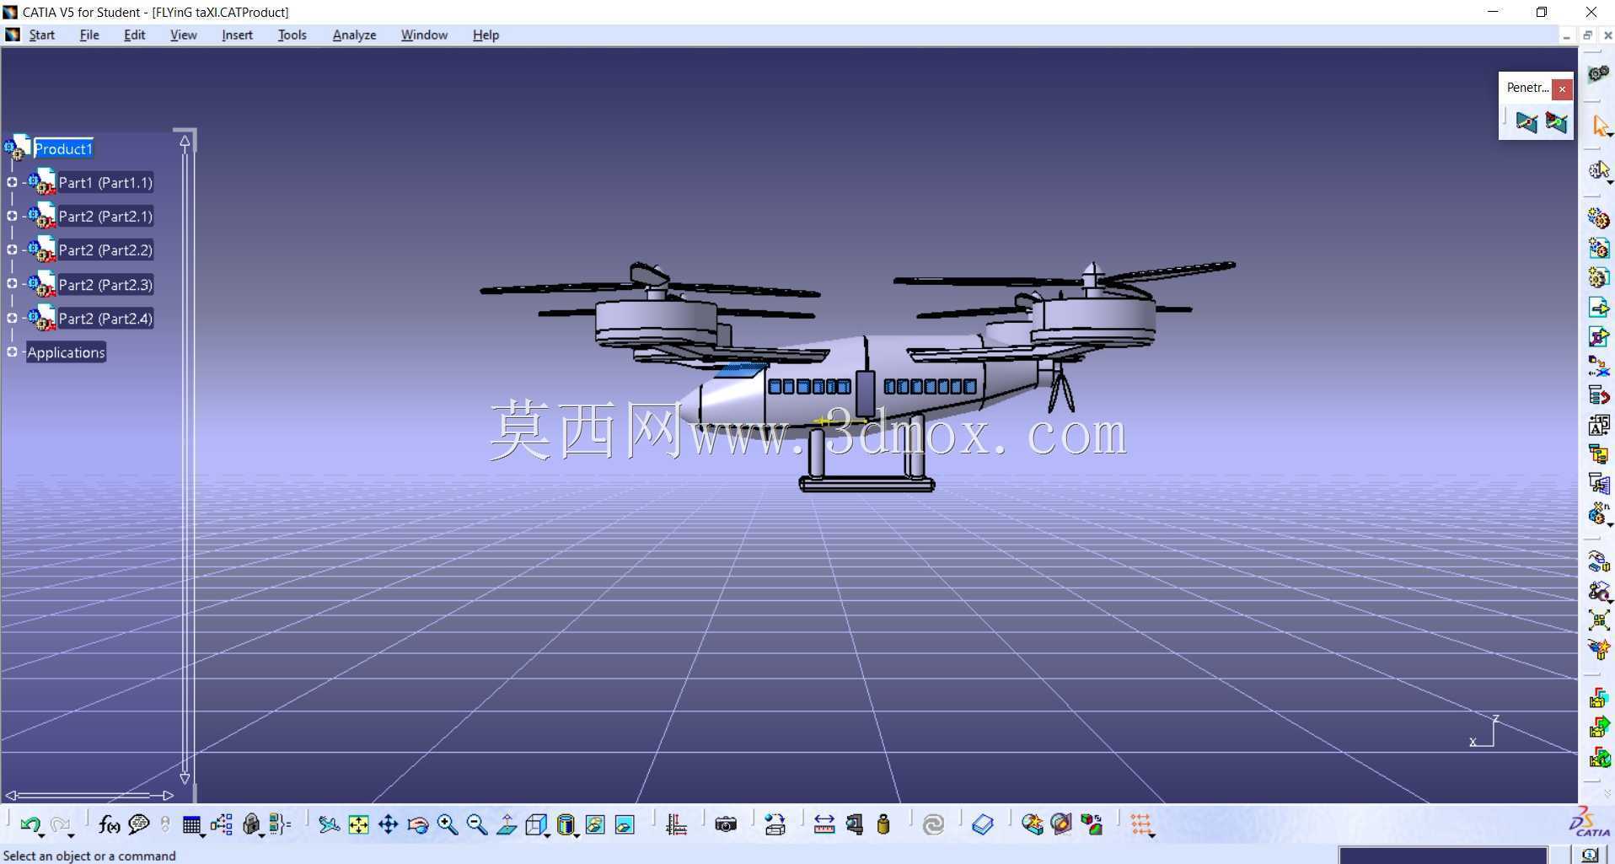Image resolution: width=1615 pixels, height=864 pixels.
Task: Click the Apply Material book icon
Action: pyautogui.click(x=983, y=824)
